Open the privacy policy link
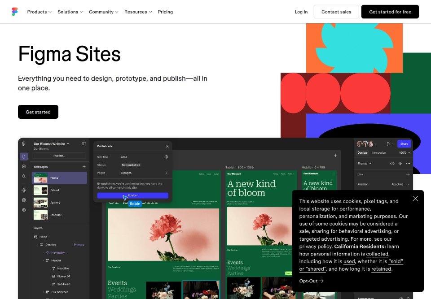This screenshot has height=299, width=431. click(316, 246)
